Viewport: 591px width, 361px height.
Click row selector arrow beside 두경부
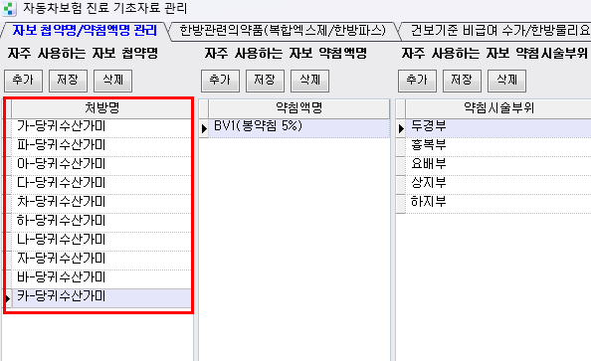(401, 128)
